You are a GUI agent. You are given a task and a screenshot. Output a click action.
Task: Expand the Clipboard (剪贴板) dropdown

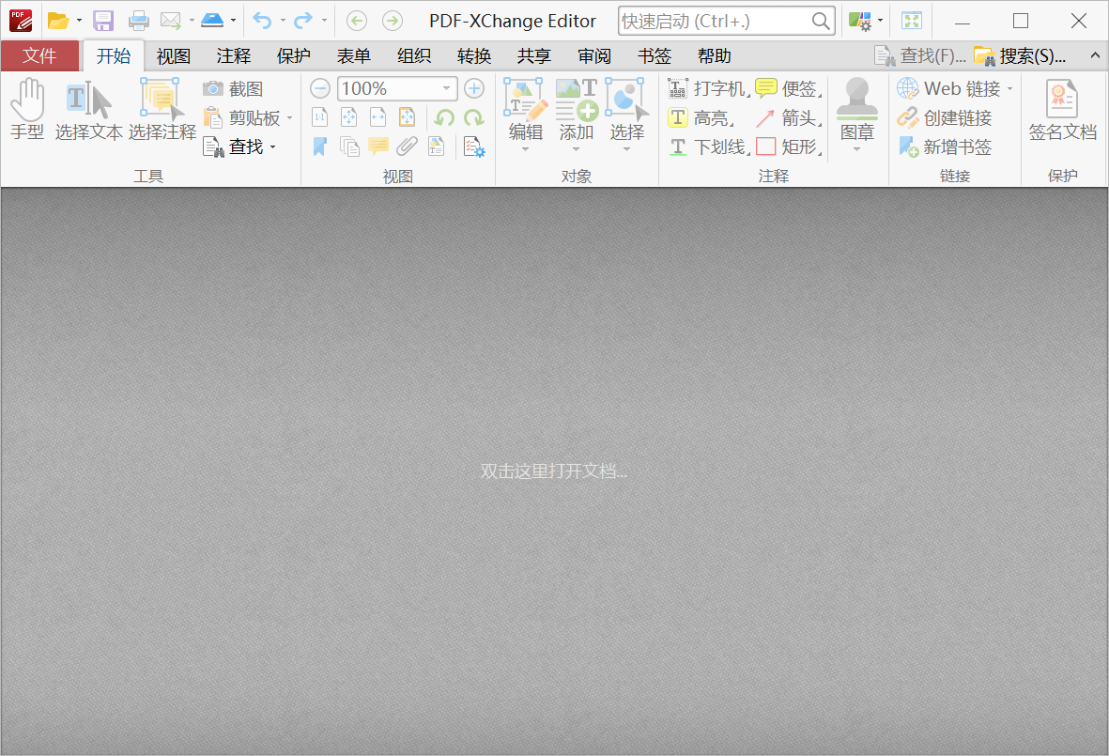(x=290, y=118)
